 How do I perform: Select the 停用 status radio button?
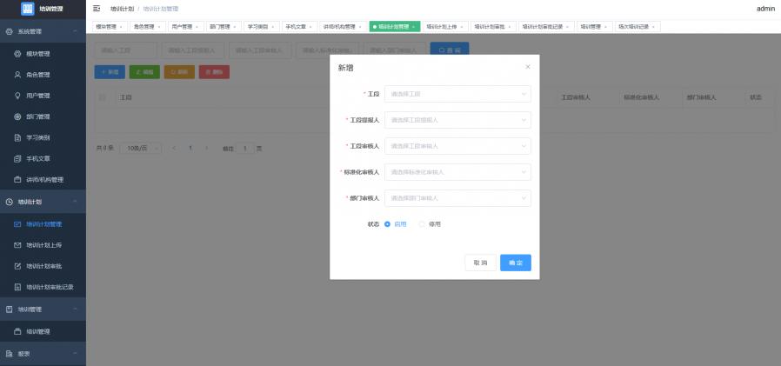[x=423, y=224]
